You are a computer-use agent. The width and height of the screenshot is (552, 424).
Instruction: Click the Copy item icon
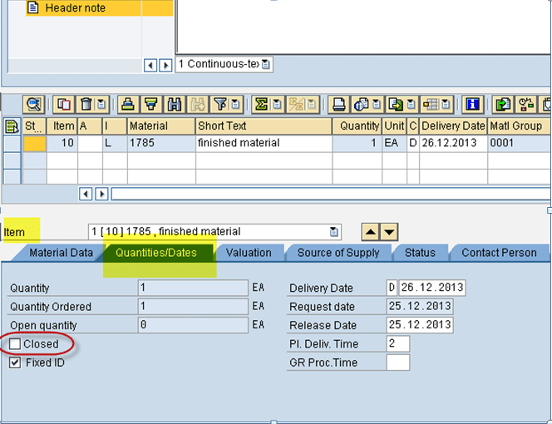pos(63,105)
